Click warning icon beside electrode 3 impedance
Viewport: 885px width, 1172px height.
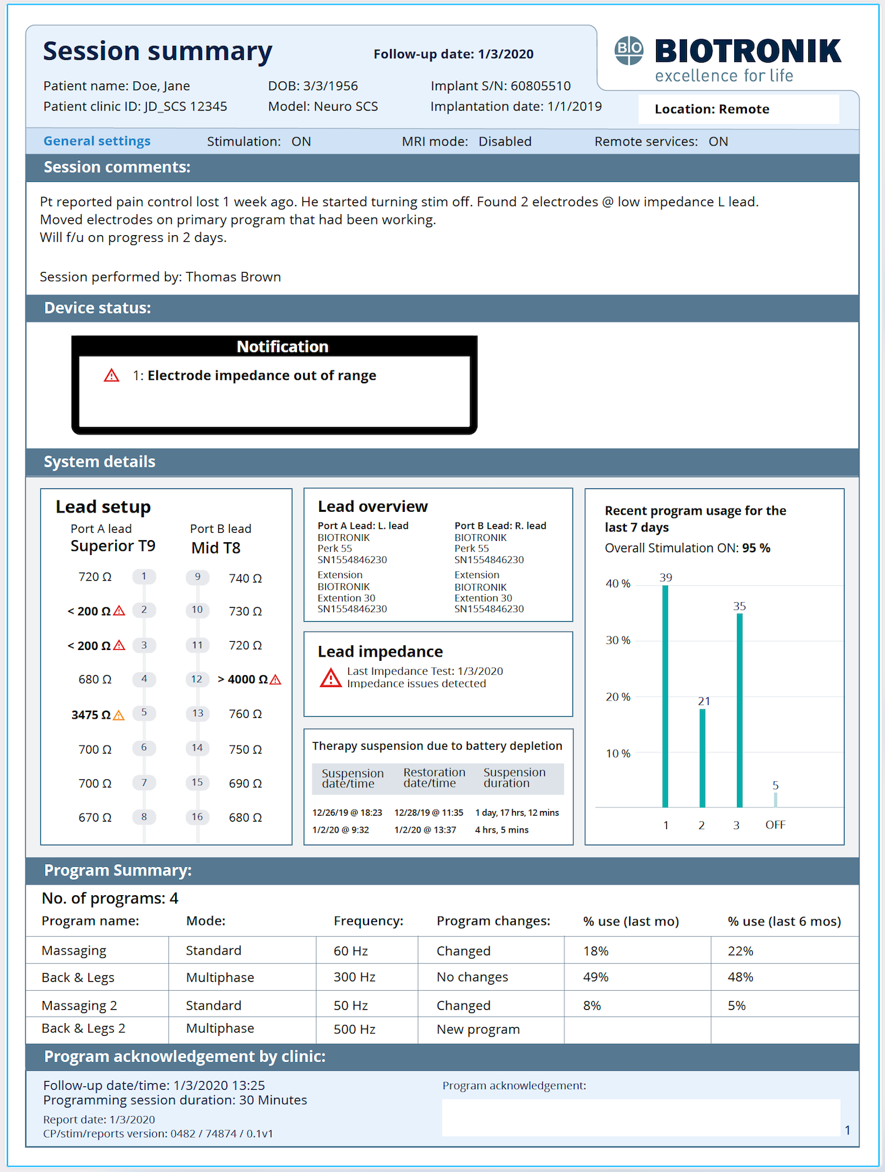[x=119, y=645]
